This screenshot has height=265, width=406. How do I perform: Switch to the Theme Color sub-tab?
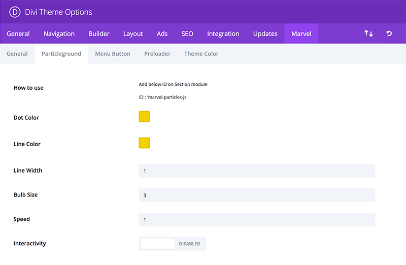tap(201, 54)
